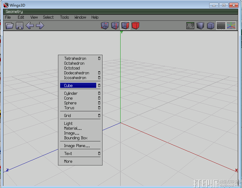Screen dimensions: 242x188
Task: Open Sphere options box
Action: coord(99,103)
